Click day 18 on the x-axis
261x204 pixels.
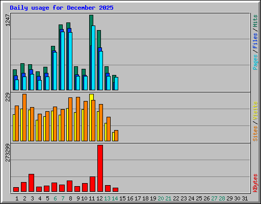coord(145,198)
